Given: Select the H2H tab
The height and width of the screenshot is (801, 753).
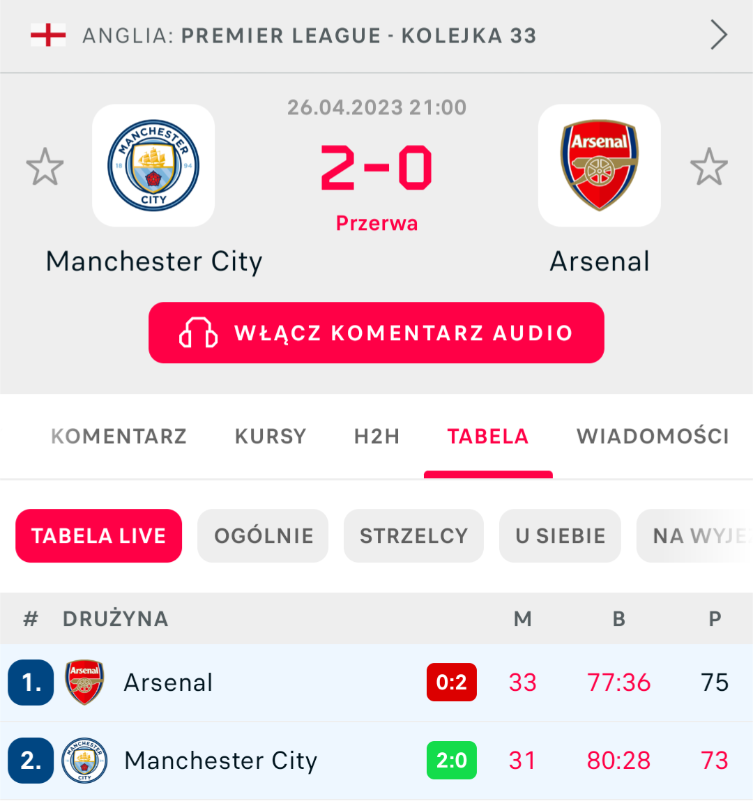Looking at the screenshot, I should click(x=376, y=436).
